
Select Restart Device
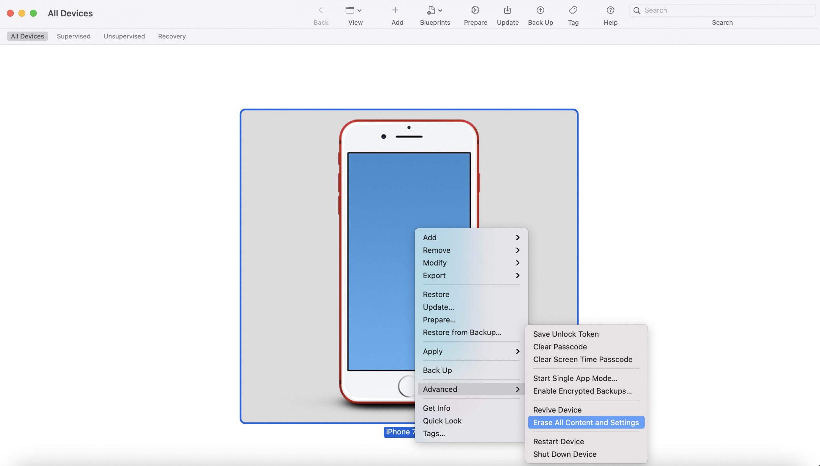pos(586,442)
